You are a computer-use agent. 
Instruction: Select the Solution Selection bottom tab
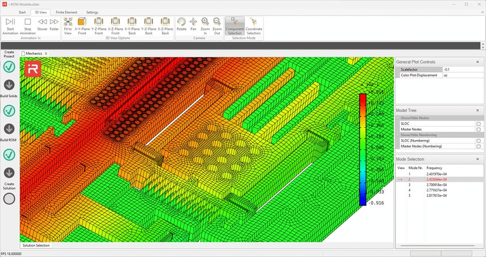coord(36,245)
